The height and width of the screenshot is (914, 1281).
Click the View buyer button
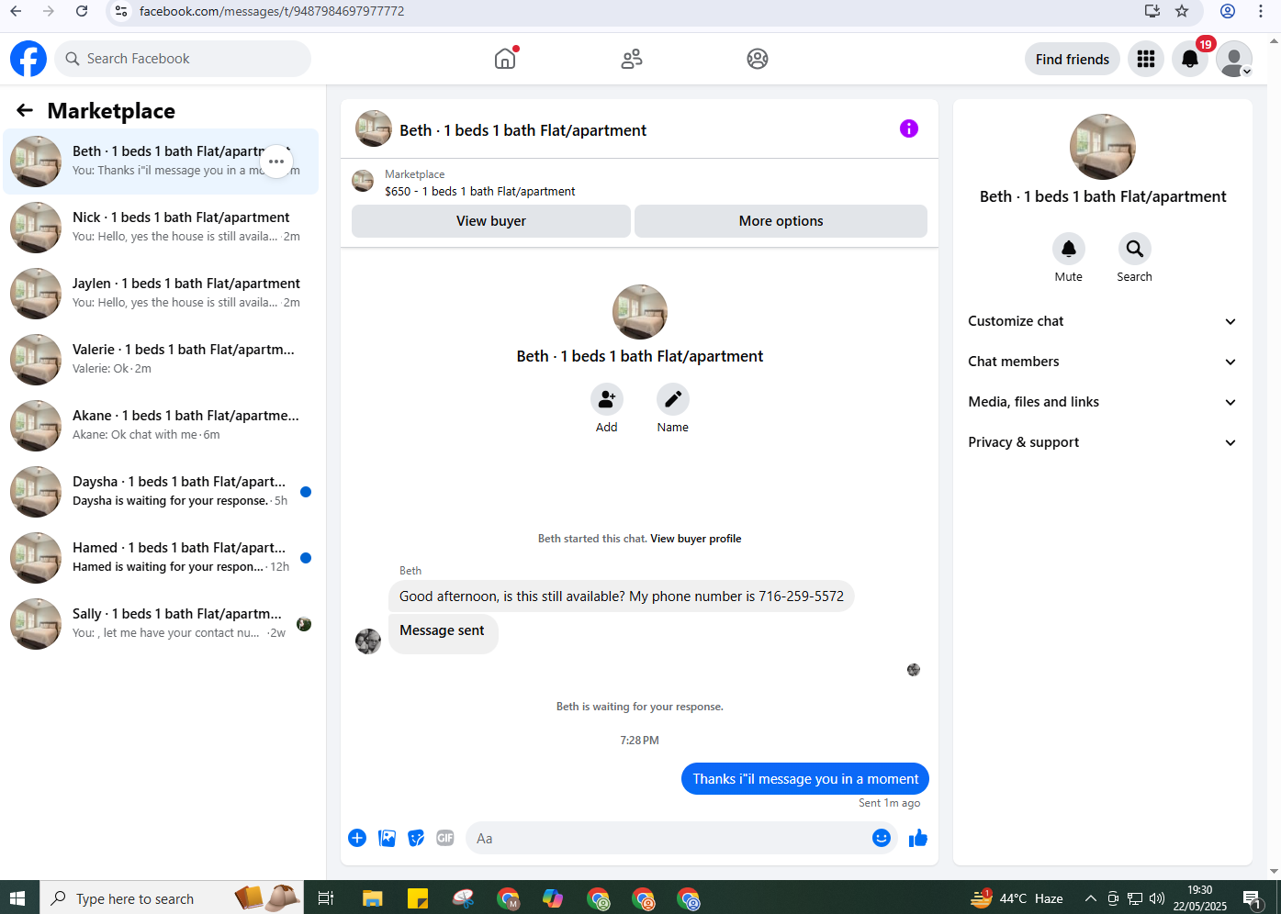pyautogui.click(x=491, y=221)
